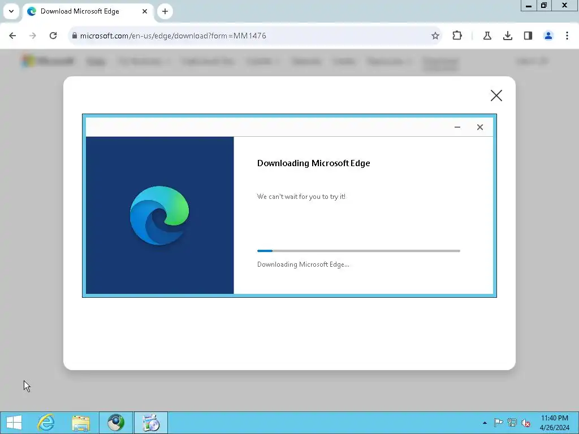Screen dimensions: 579x434
Task: Click the forward navigation arrow
Action: [x=32, y=36]
